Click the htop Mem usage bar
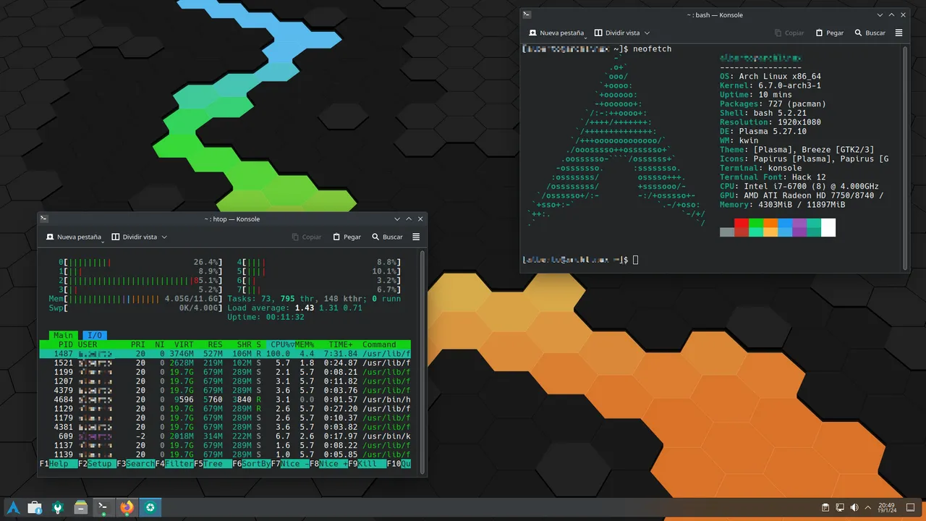 [x=137, y=299]
